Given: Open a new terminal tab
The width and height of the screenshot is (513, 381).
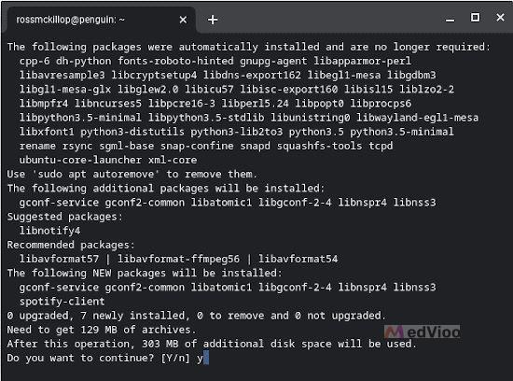Looking at the screenshot, I should [x=213, y=20].
